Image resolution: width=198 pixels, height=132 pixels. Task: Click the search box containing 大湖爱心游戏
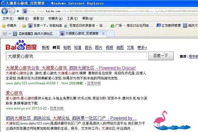(x=76, y=56)
